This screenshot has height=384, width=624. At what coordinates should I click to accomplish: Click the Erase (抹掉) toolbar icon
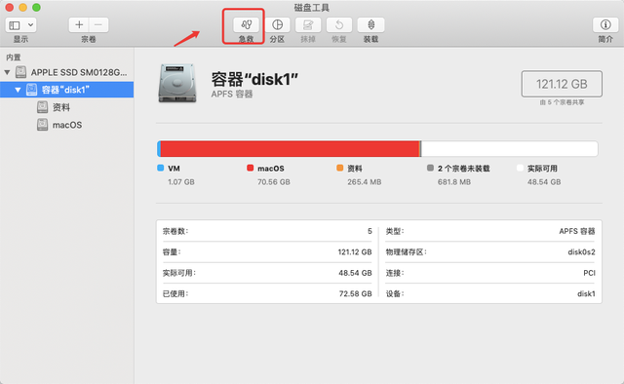[x=308, y=25]
